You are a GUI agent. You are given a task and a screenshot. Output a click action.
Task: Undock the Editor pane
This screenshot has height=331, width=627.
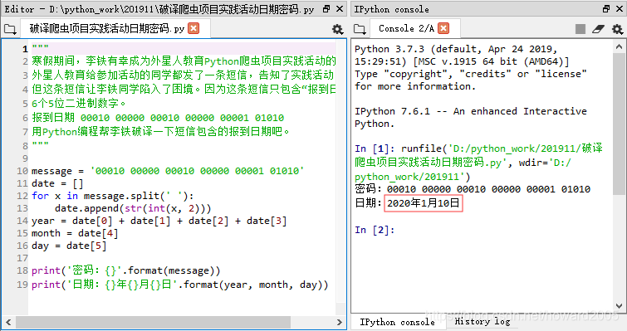[x=326, y=9]
